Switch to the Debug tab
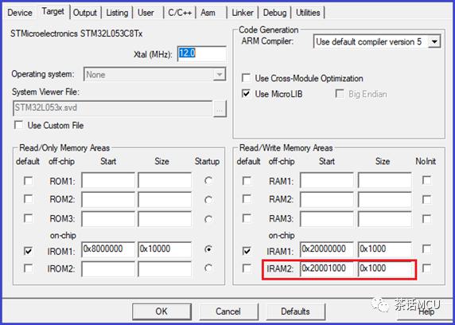 click(274, 13)
